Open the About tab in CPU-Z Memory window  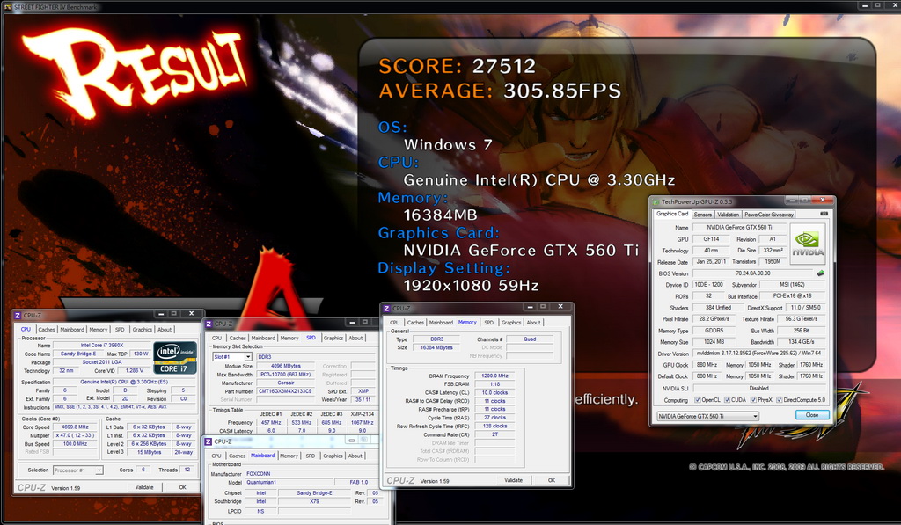[533, 323]
